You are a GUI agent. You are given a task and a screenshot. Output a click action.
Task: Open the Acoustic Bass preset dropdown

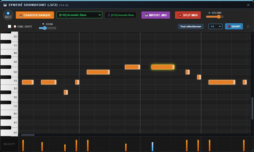coord(79,15)
